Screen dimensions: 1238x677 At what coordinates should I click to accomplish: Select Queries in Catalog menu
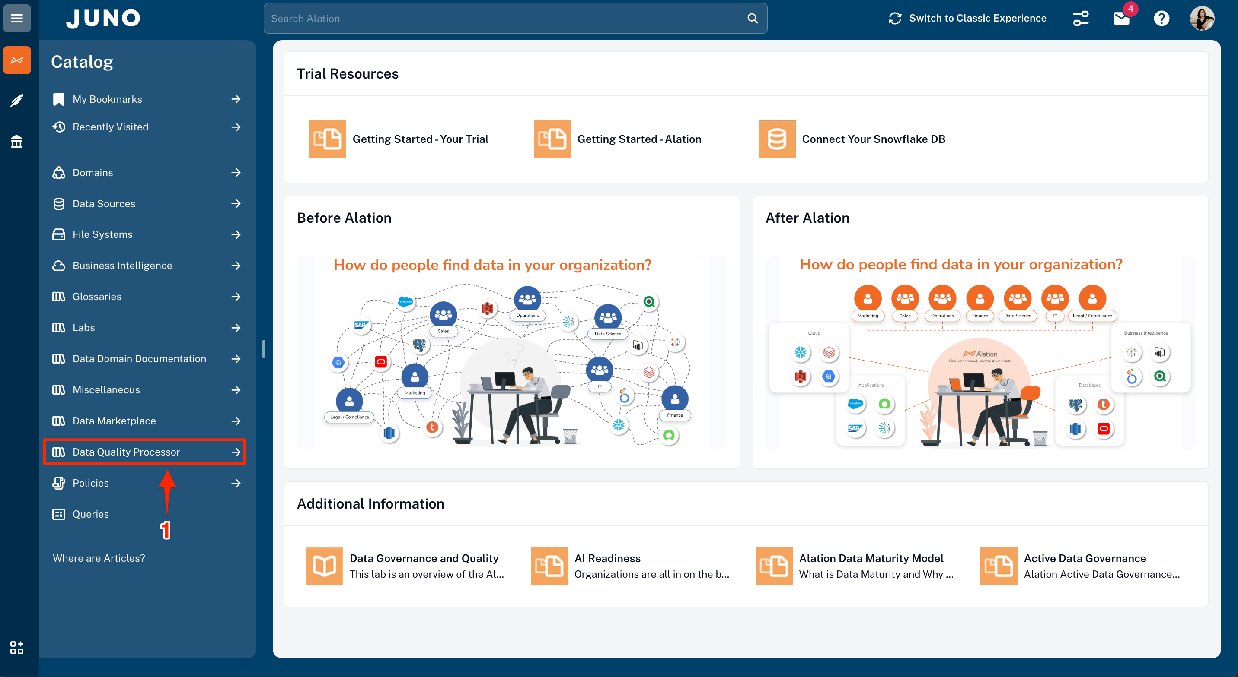[90, 514]
